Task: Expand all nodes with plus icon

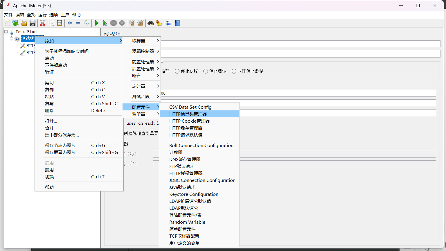Action: point(70,23)
